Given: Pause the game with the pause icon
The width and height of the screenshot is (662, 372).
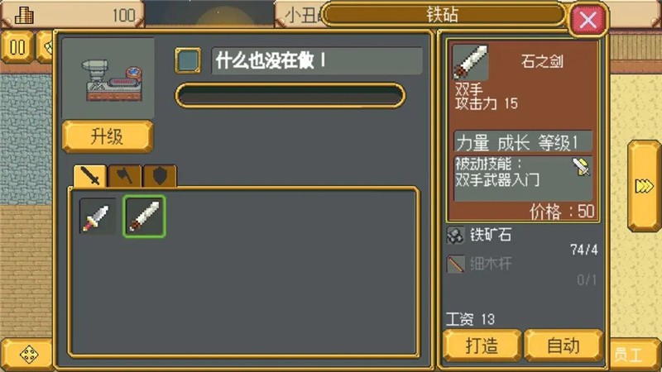Looking at the screenshot, I should [17, 47].
